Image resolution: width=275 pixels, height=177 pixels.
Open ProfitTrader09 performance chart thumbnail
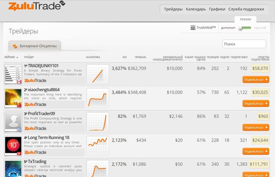[x=98, y=122]
